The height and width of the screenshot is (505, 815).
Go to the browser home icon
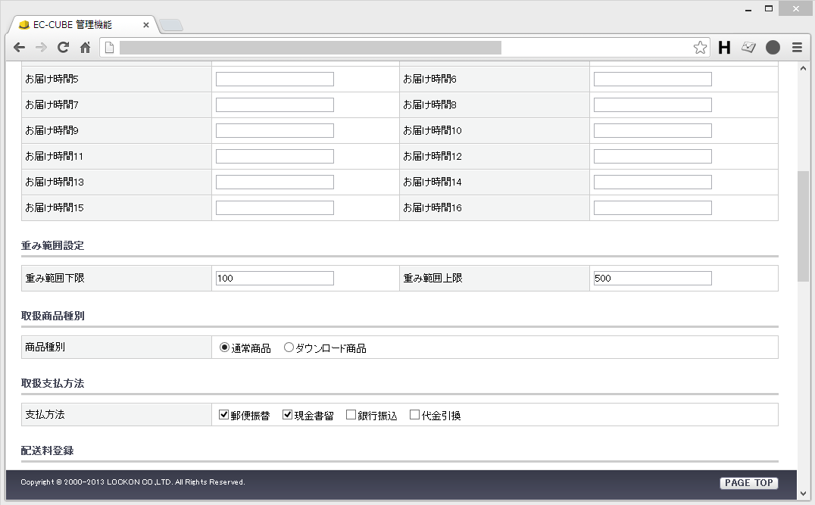point(86,48)
